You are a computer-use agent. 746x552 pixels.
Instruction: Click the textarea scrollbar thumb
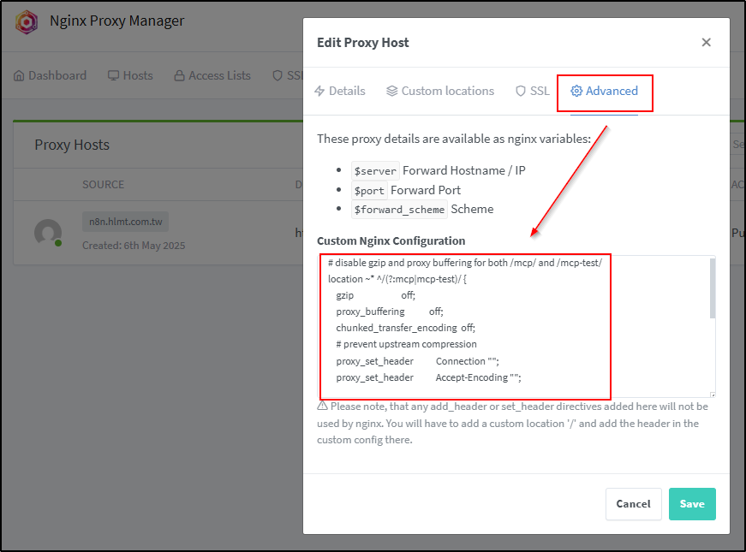[x=713, y=288]
